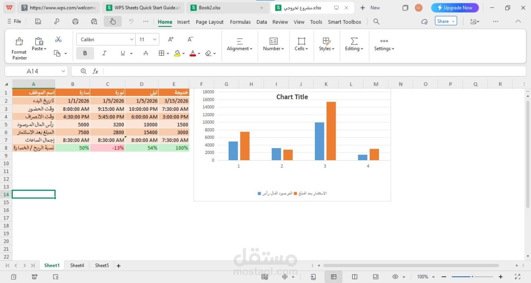Image resolution: width=531 pixels, height=283 pixels.
Task: Click the Upgrade Now button
Action: click(455, 7)
